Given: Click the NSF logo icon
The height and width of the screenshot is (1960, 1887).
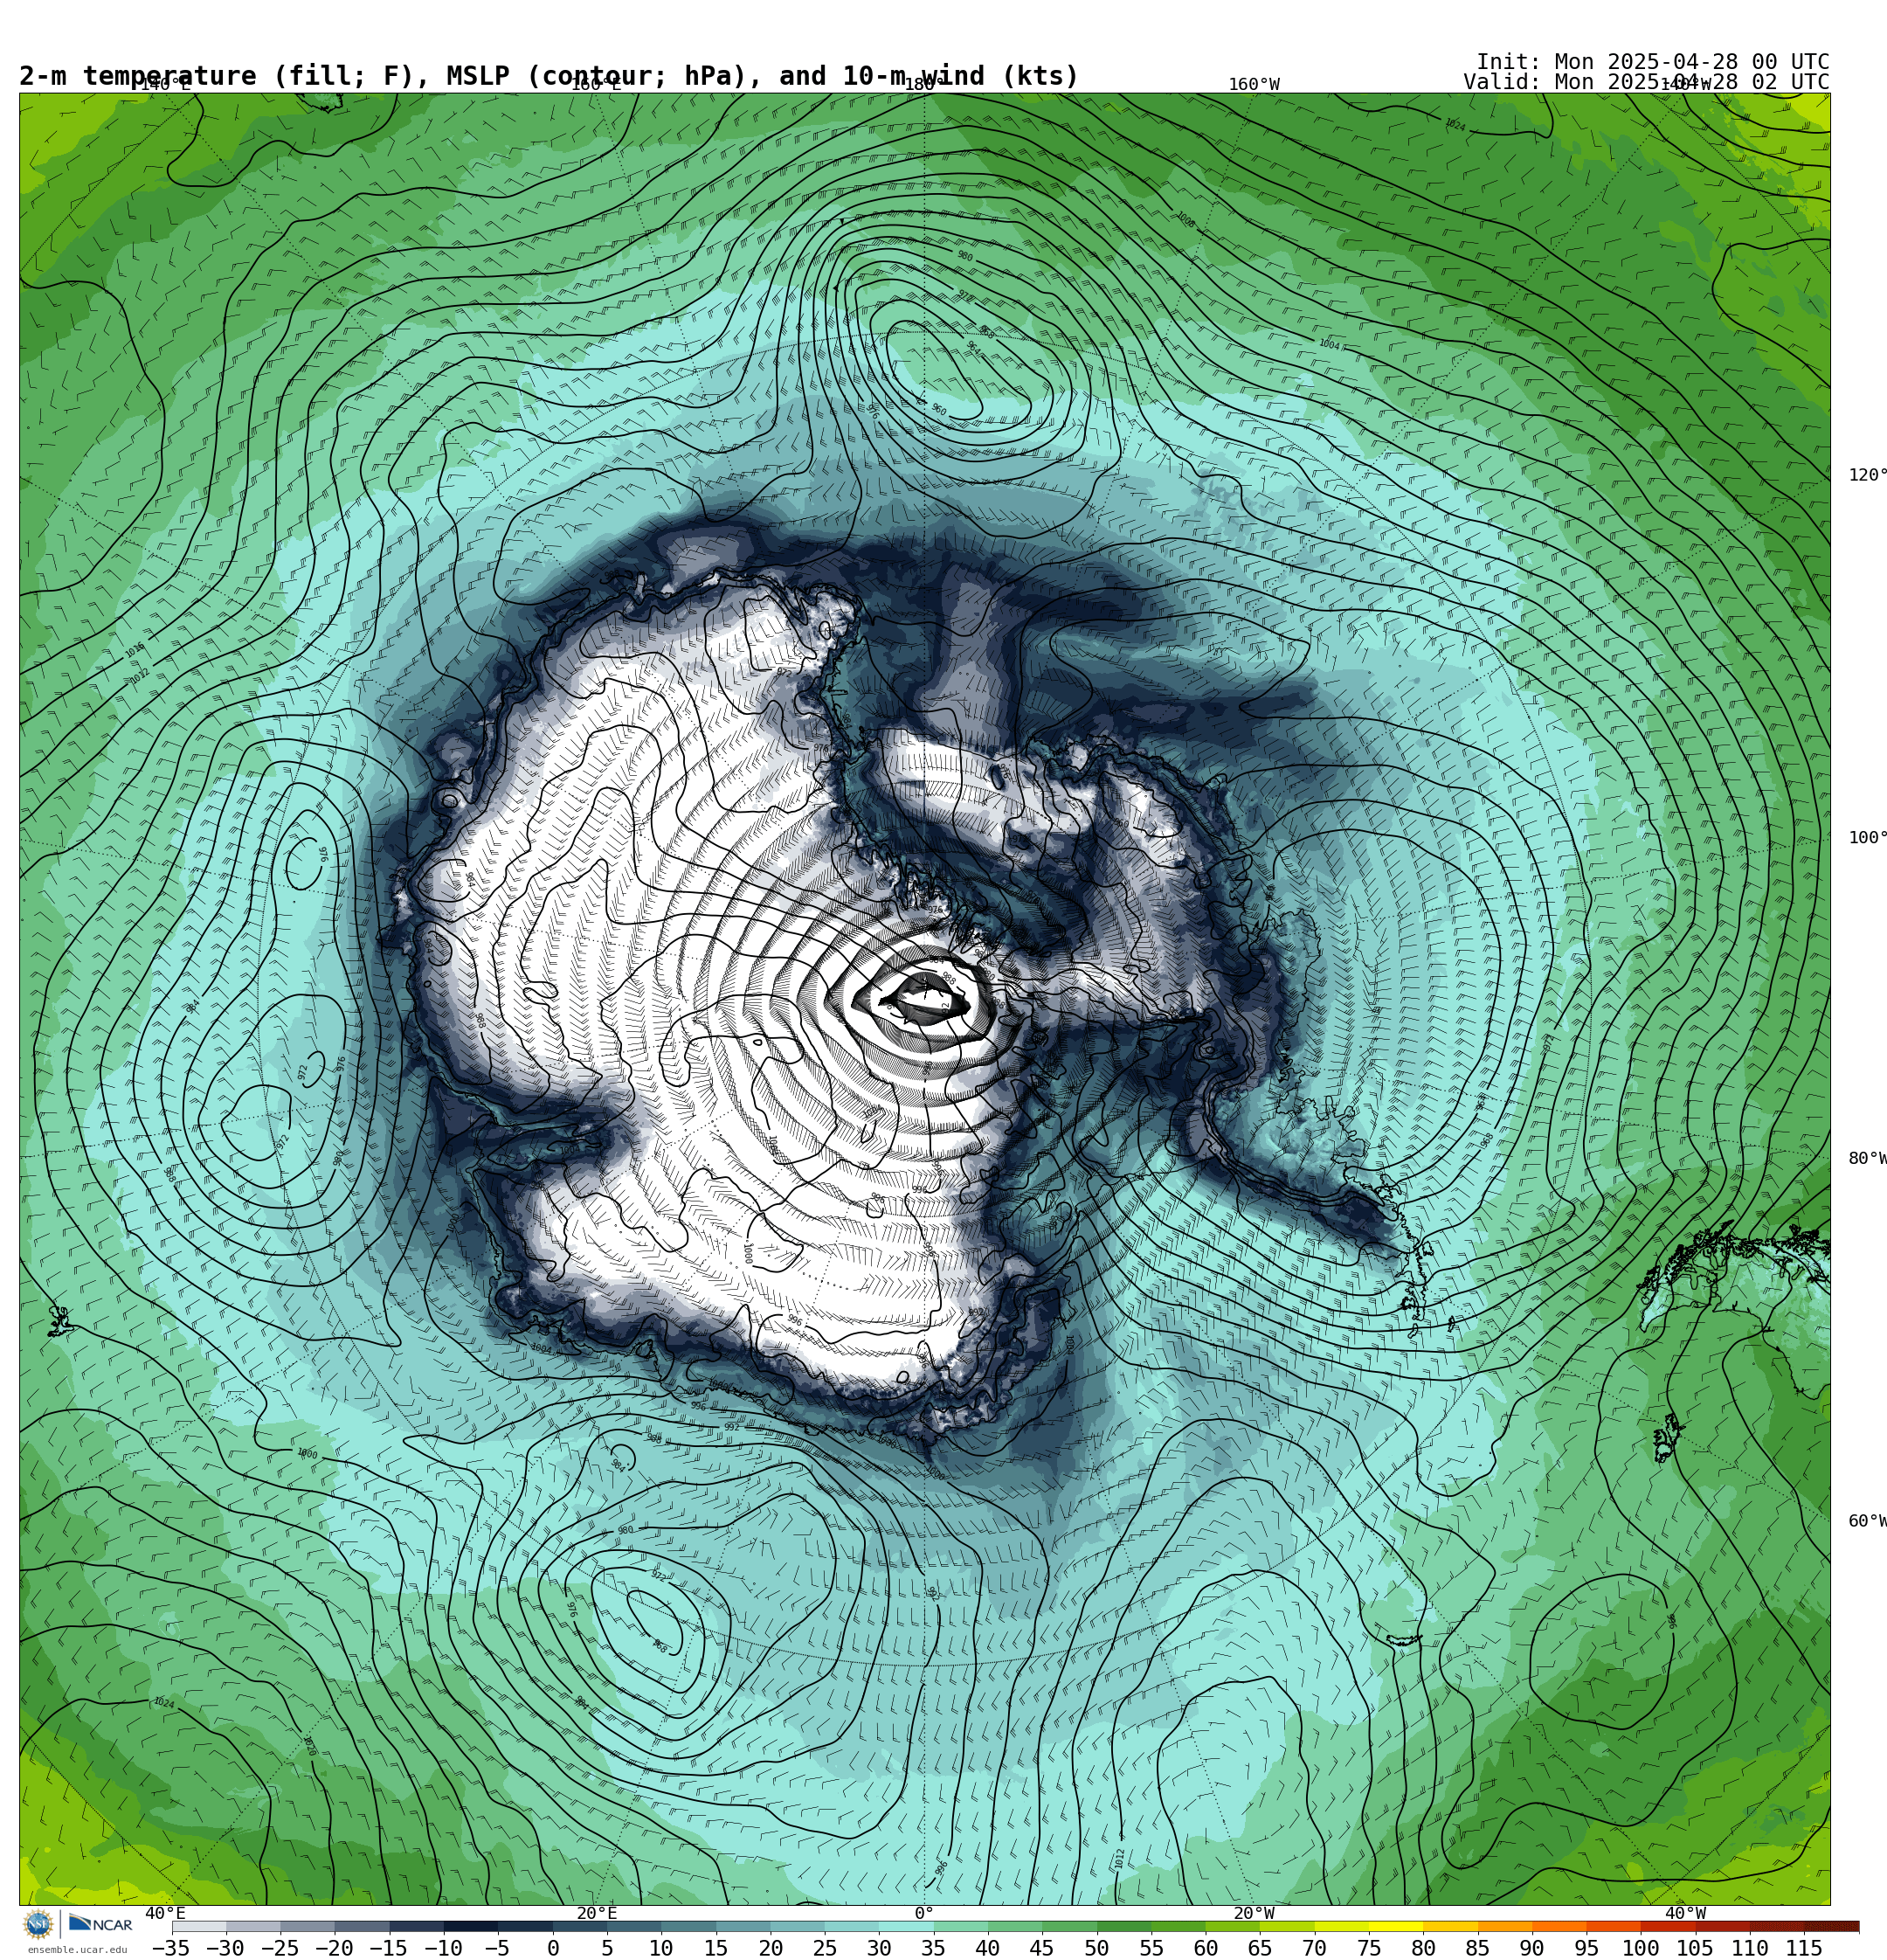Looking at the screenshot, I should [38, 1924].
